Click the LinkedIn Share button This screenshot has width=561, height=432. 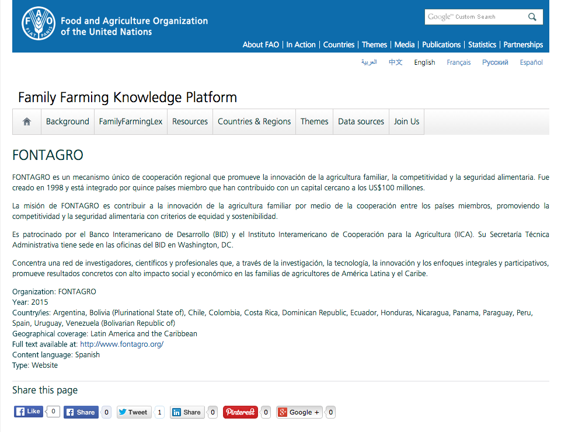point(187,412)
